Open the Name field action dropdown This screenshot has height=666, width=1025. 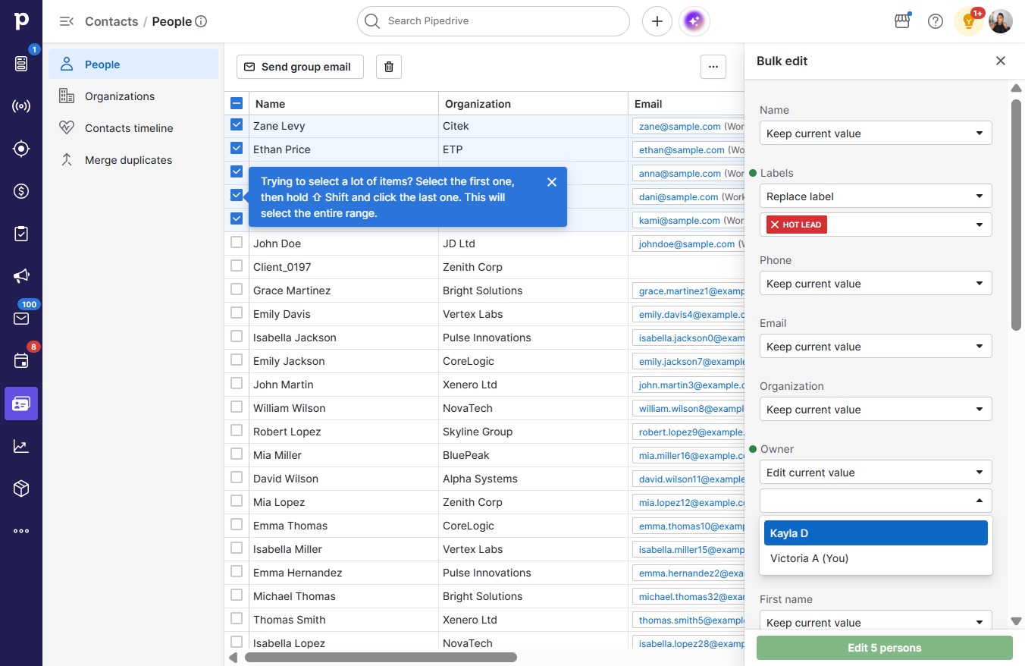tap(876, 134)
